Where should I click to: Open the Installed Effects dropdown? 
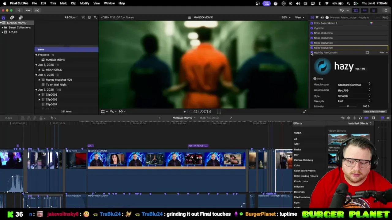[360, 123]
